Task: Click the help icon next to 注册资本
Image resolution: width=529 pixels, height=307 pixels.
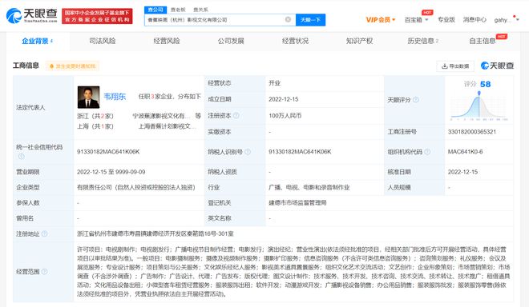Action: pyautogui.click(x=236, y=115)
